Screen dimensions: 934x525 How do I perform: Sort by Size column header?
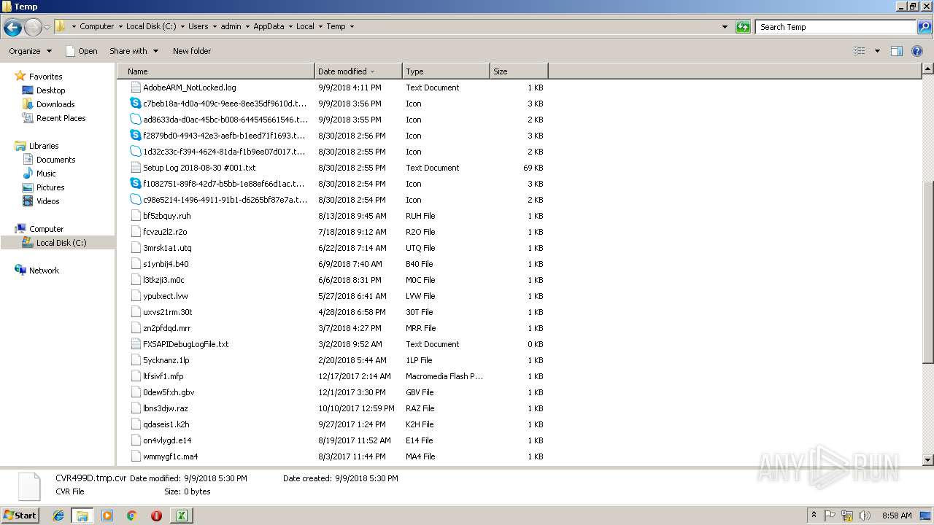pos(519,71)
